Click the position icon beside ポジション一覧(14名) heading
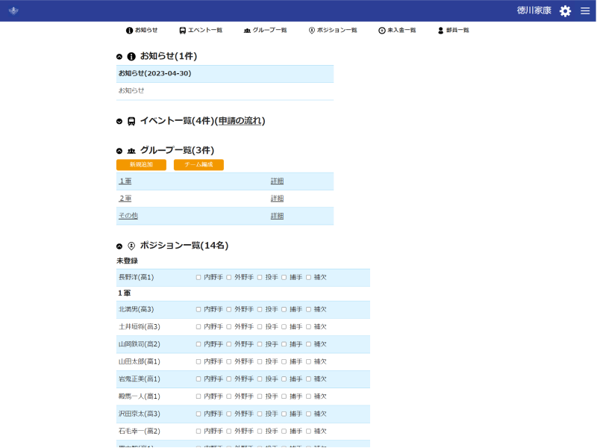The width and height of the screenshot is (597, 448). click(x=131, y=246)
